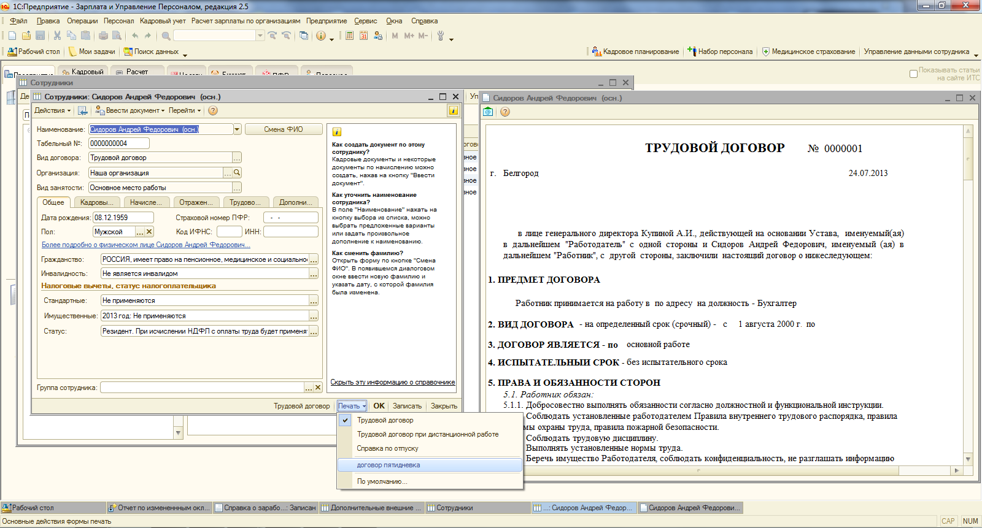Image resolution: width=982 pixels, height=528 pixels.
Task: Click Скрыть эту информацию о справочнике link
Action: [x=393, y=382]
